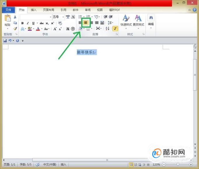Click the Sort A-Z icon
This screenshot has height=169, width=199.
tap(107, 29)
